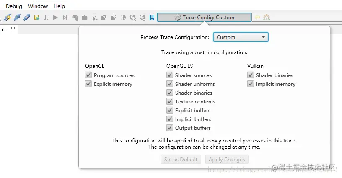Click the filmstrip icon in toolbar
The image size is (342, 178).
[152, 18]
